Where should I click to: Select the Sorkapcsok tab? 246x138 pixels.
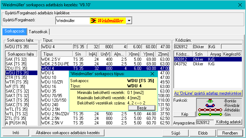(x=15, y=31)
